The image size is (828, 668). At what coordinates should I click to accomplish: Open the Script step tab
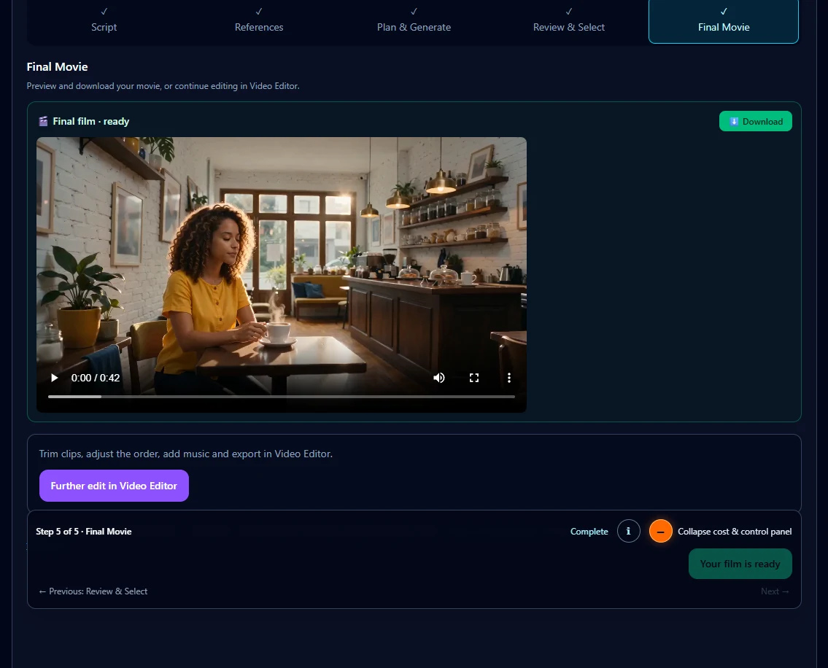pos(104,21)
